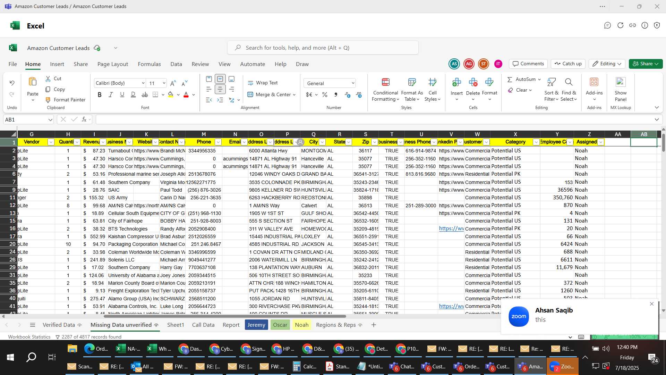This screenshot has width=666, height=375.
Task: Apply red font color swatch
Action: coord(186,95)
